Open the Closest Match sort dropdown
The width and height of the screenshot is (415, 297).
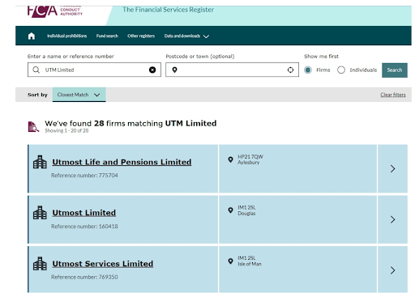(79, 95)
